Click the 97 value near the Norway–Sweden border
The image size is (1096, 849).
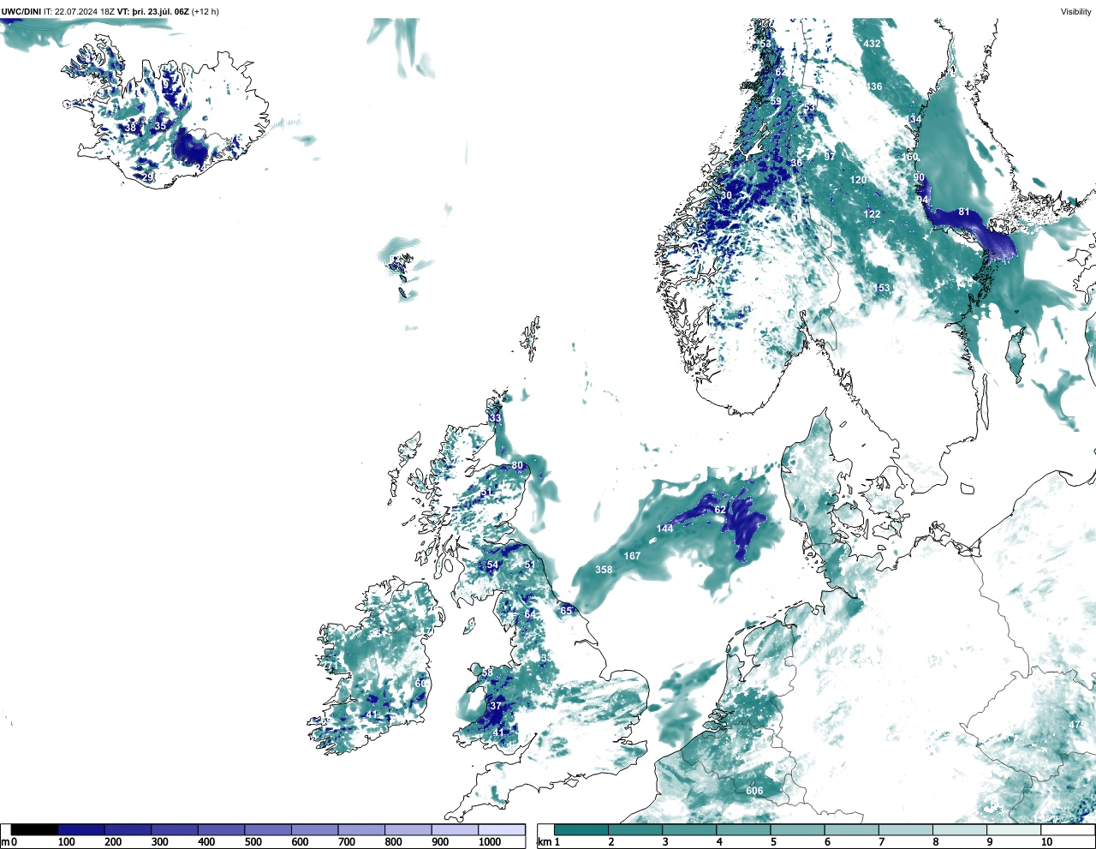coord(830,157)
